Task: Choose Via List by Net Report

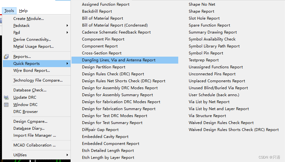Action: [x=209, y=102]
